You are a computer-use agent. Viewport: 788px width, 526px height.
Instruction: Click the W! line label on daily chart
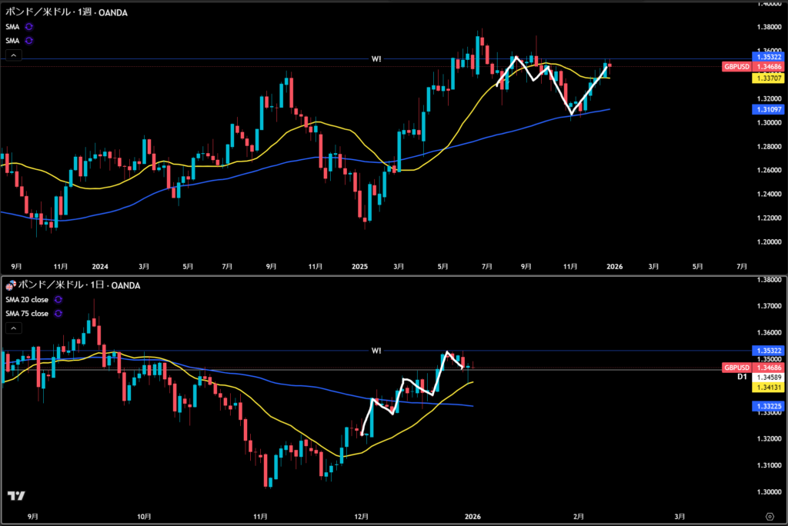pos(376,350)
